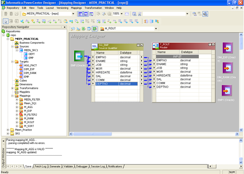The image size is (244, 174).
Task: Select the HIREDATE row in SQ_EMP
Action: pyautogui.click(x=116, y=72)
